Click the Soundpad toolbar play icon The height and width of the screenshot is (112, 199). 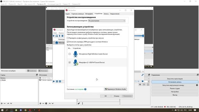coord(54,36)
